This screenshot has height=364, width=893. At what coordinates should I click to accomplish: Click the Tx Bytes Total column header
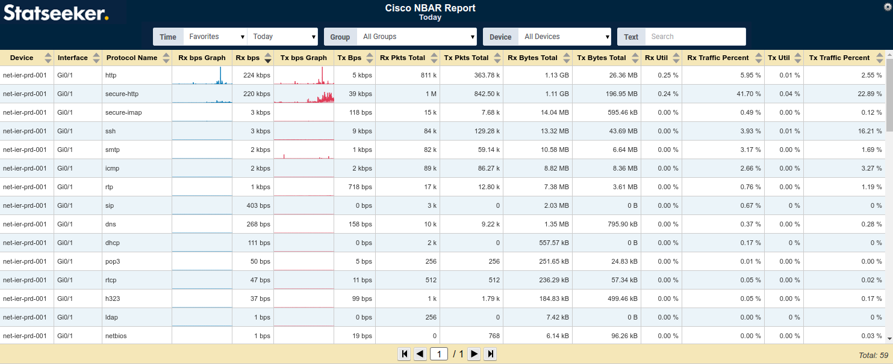click(602, 58)
